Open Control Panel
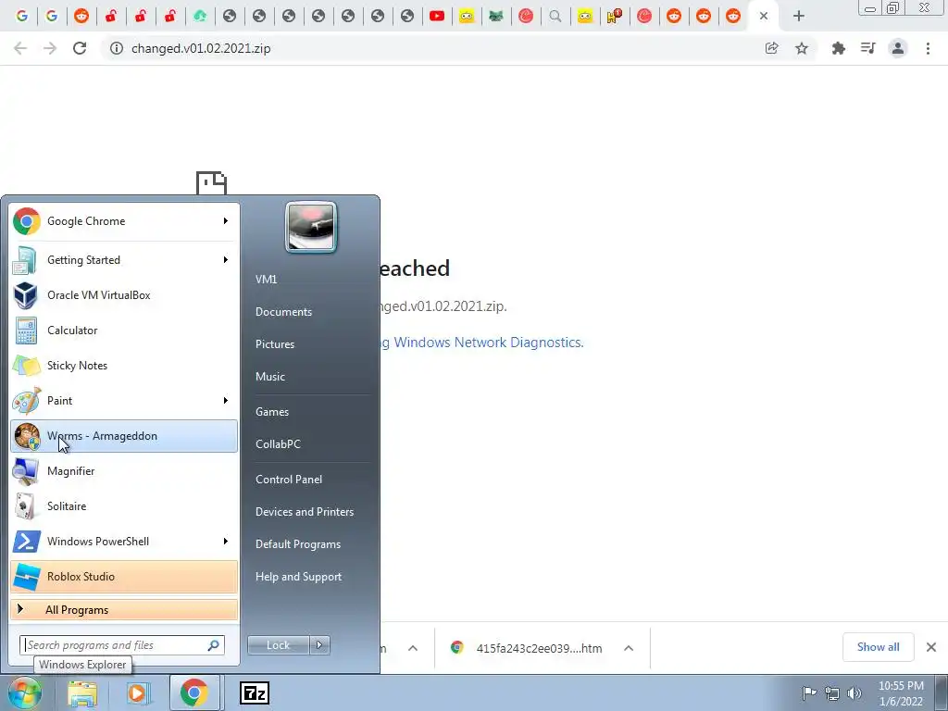The image size is (948, 711). tap(289, 480)
